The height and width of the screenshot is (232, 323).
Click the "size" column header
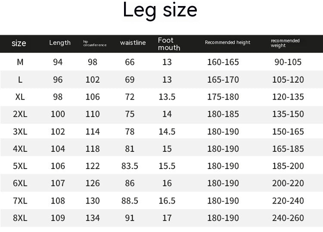click(x=19, y=43)
